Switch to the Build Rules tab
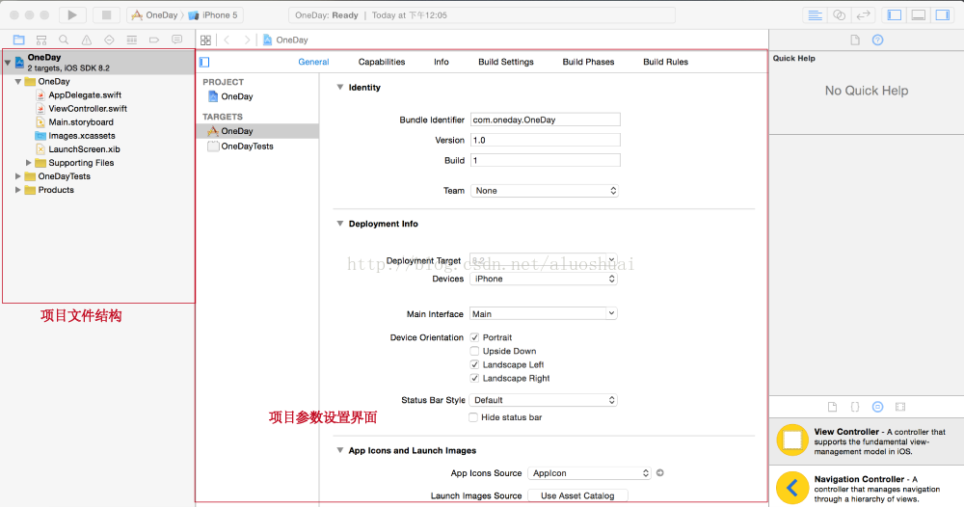964x507 pixels. [x=666, y=62]
